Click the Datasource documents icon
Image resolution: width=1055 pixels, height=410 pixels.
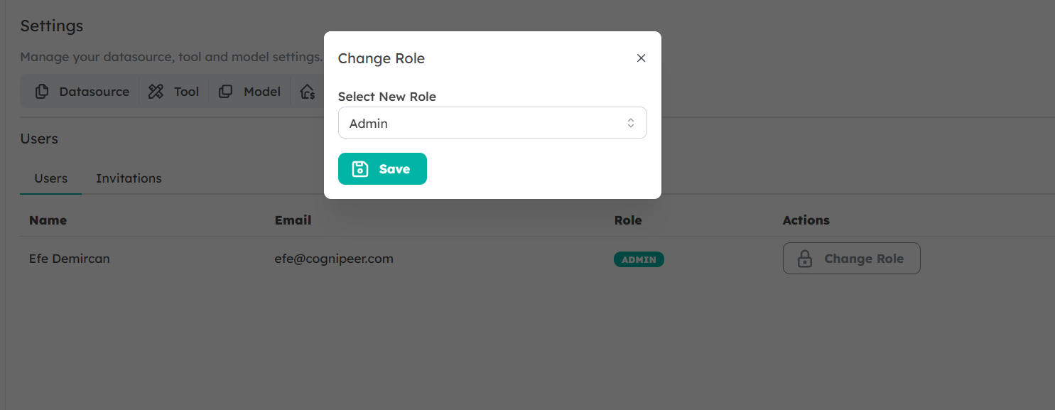pos(42,92)
